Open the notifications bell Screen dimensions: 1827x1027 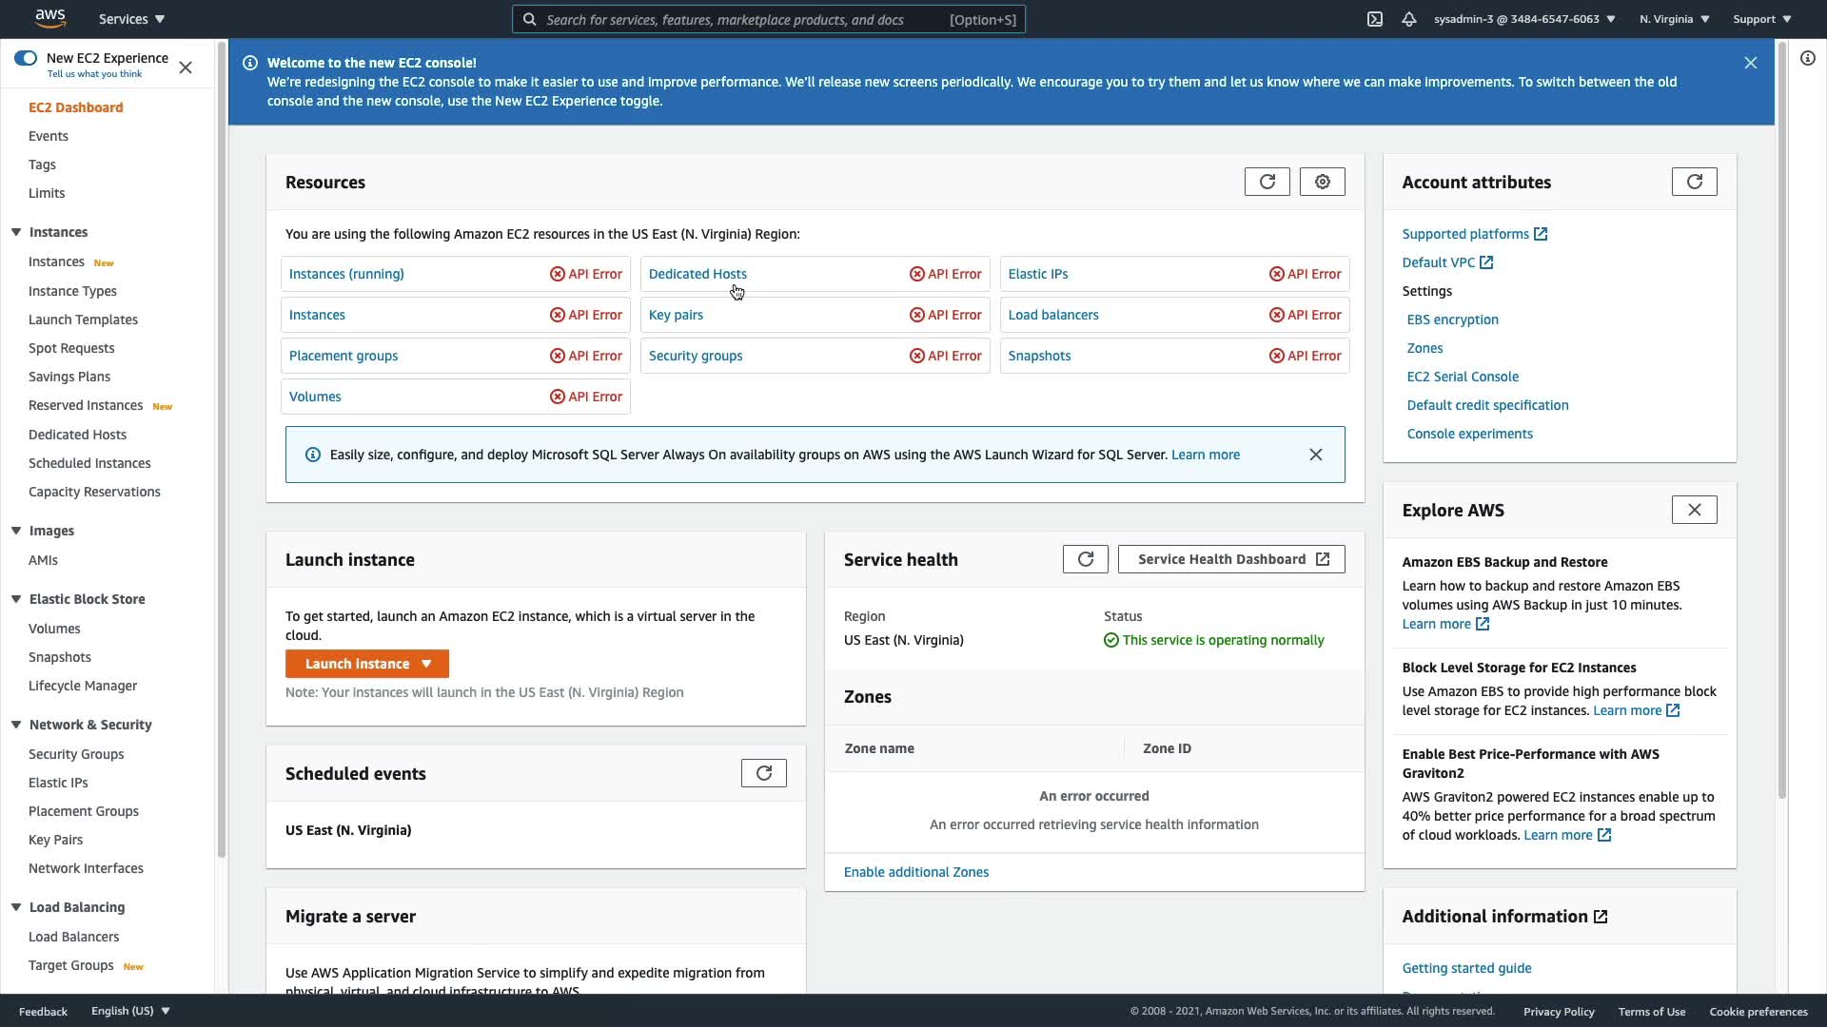[x=1409, y=19]
